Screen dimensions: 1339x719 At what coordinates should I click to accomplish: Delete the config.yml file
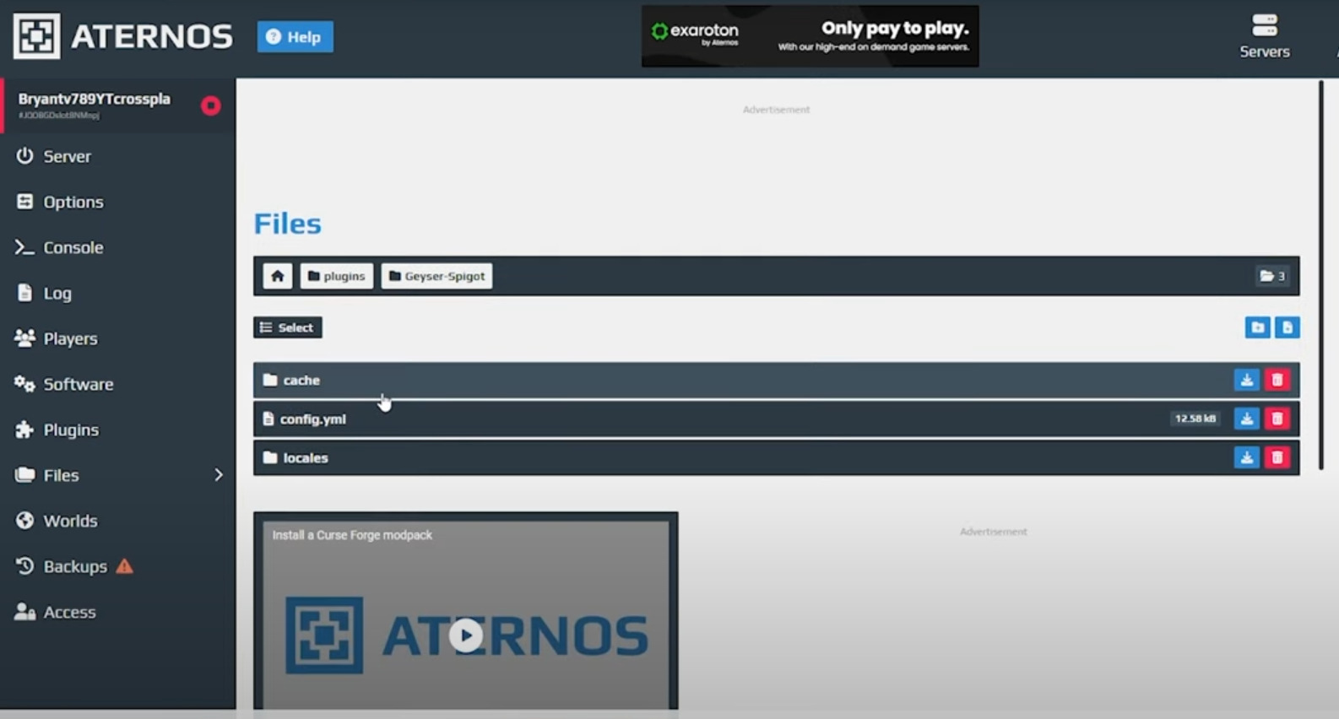(x=1277, y=419)
